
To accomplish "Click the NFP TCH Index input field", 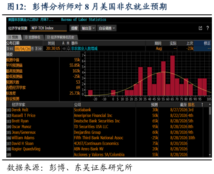I will coord(48,28).
